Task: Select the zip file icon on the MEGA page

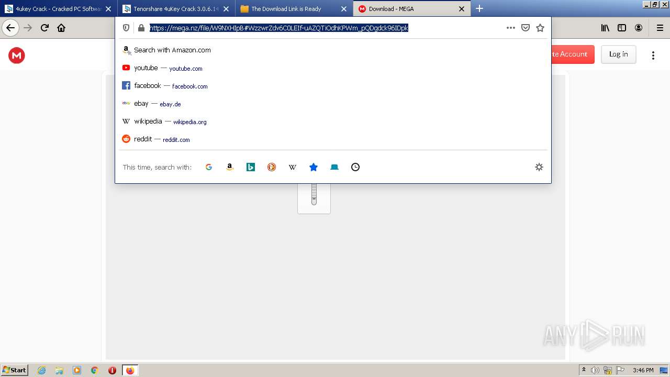Action: click(x=314, y=198)
